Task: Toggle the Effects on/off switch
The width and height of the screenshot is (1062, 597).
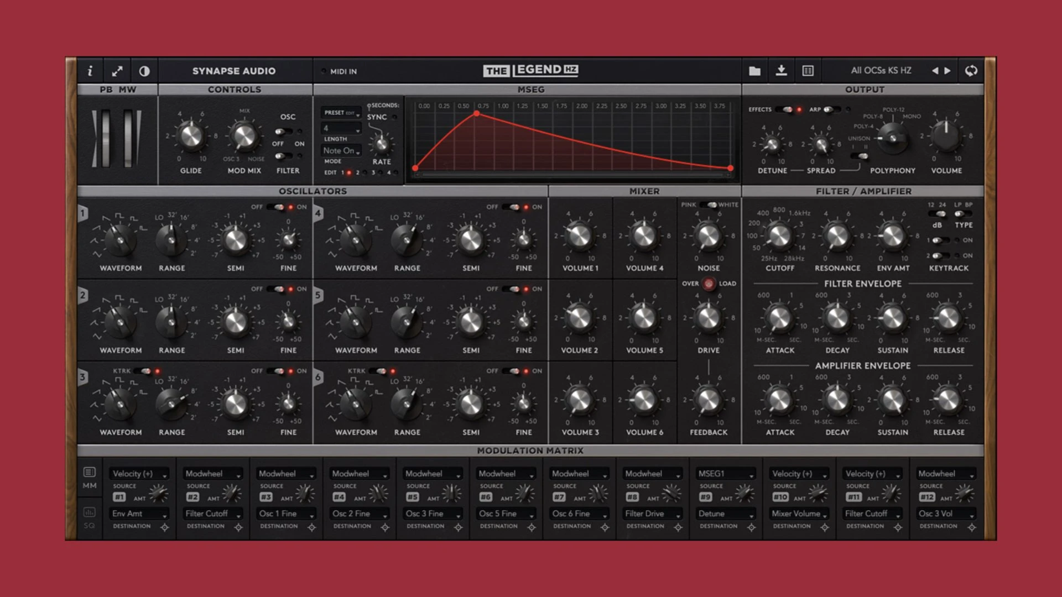Action: coord(784,109)
